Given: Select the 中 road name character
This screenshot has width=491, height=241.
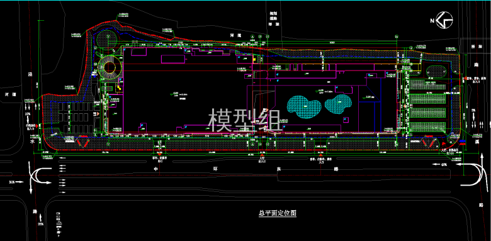Looking at the screenshot, I should tap(155, 169).
